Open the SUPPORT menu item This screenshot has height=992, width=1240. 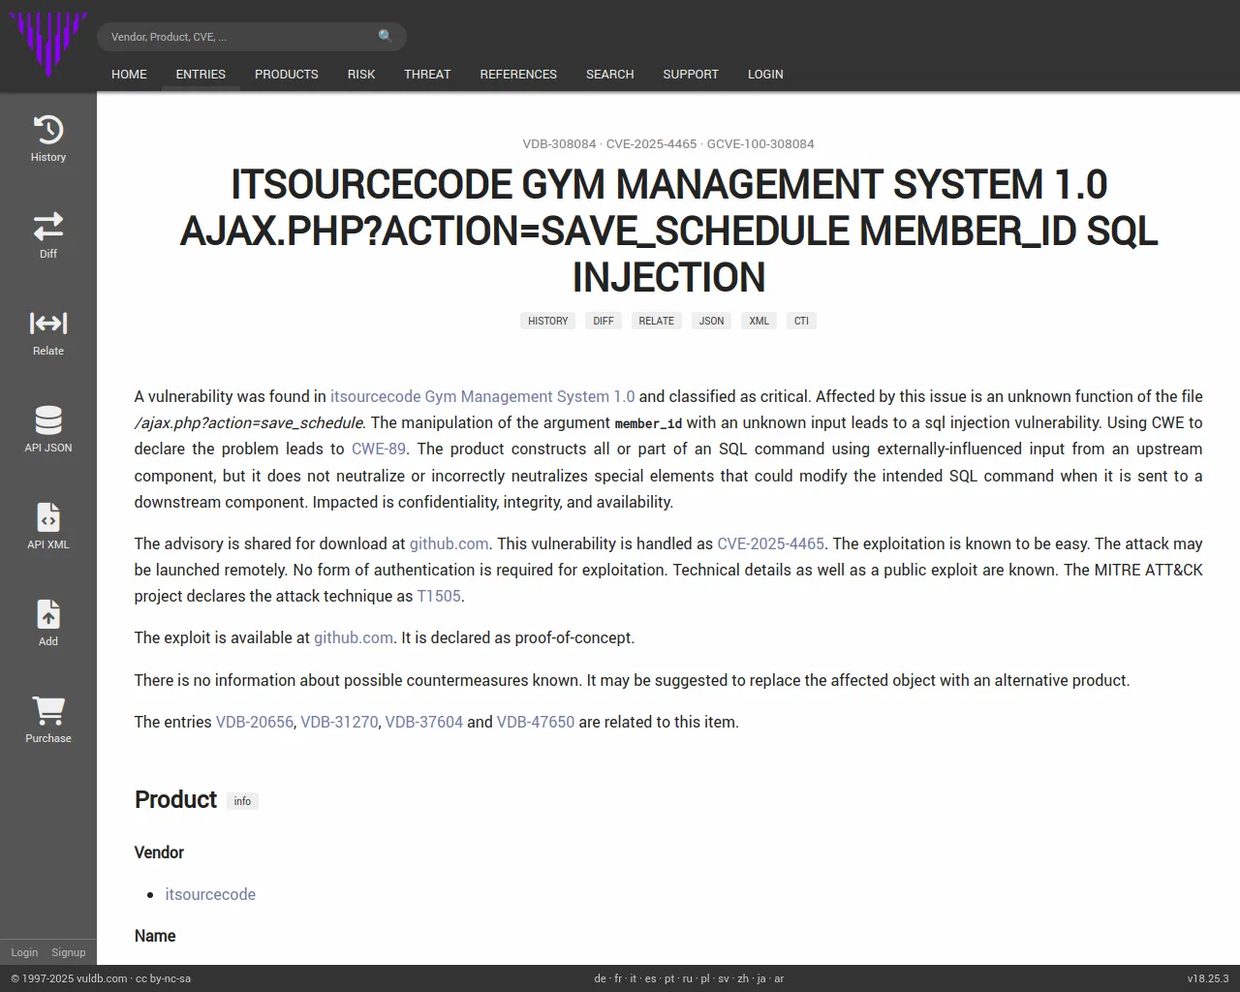(691, 74)
